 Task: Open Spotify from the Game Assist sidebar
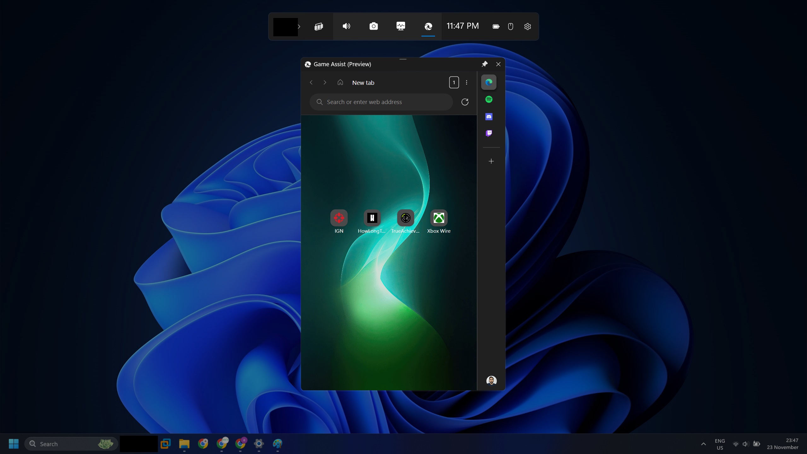pos(489,99)
